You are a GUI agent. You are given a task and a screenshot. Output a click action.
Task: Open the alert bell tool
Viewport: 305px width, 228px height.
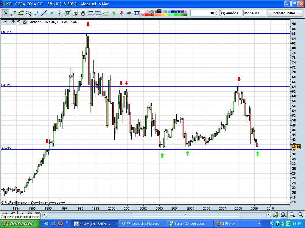[x=21, y=13]
